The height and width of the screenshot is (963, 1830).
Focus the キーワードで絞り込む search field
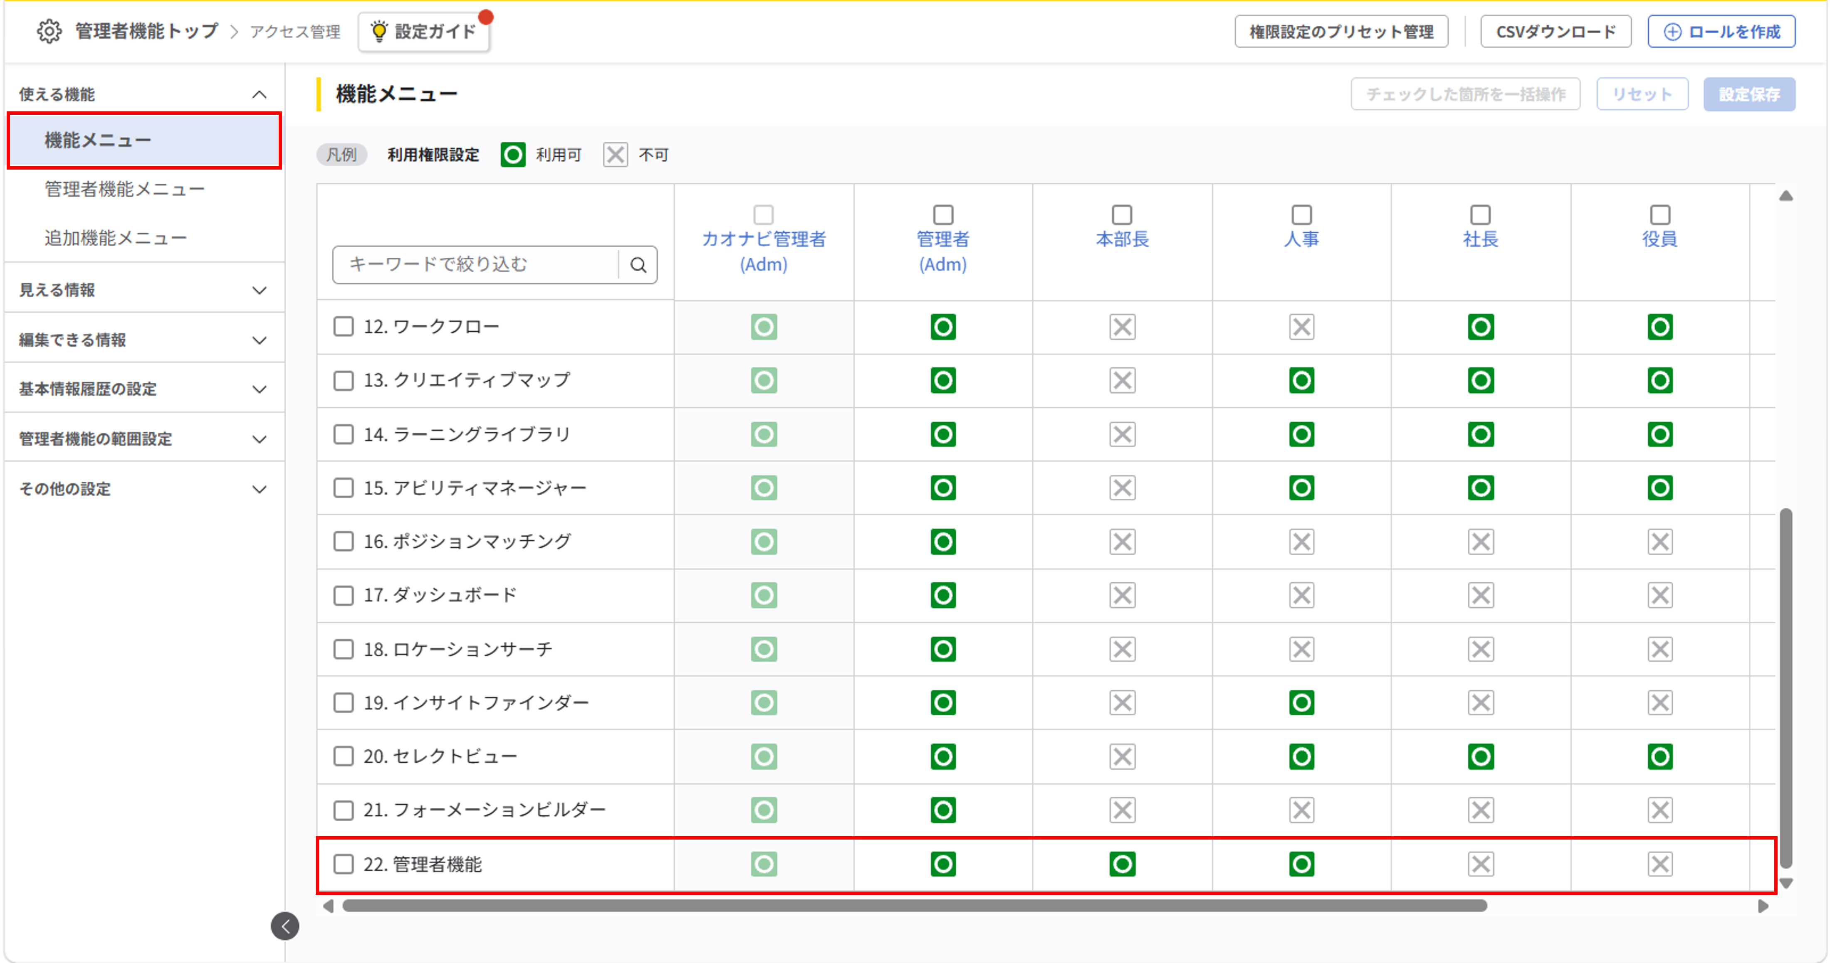[475, 265]
